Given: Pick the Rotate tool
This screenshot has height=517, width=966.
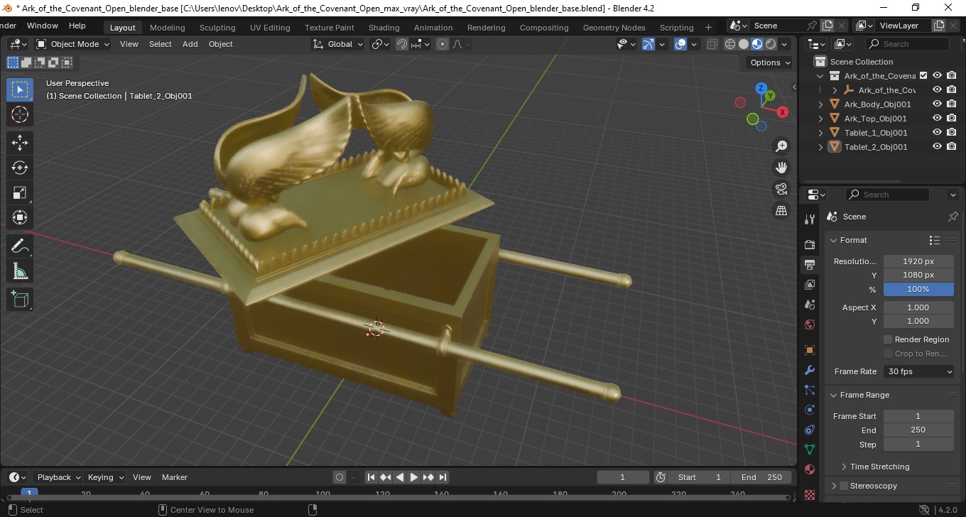Looking at the screenshot, I should (x=20, y=168).
